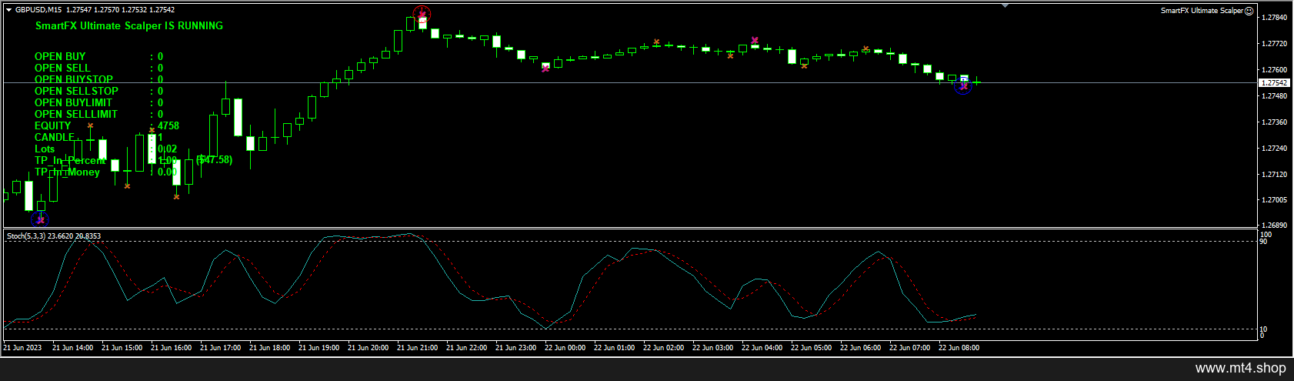Click the 'EQUITY' label
The height and width of the screenshot is (381, 1294).
click(x=52, y=125)
